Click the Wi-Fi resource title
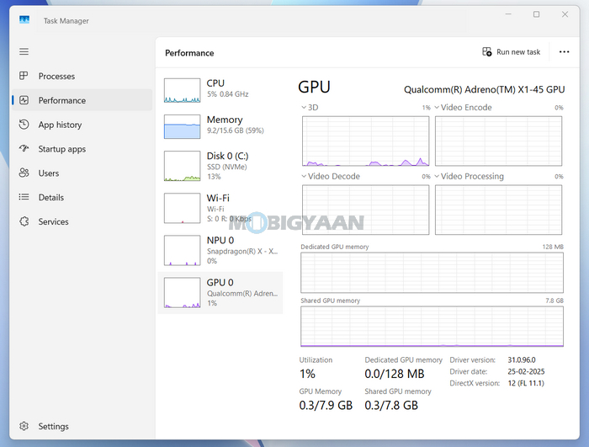This screenshot has width=589, height=447. point(218,198)
